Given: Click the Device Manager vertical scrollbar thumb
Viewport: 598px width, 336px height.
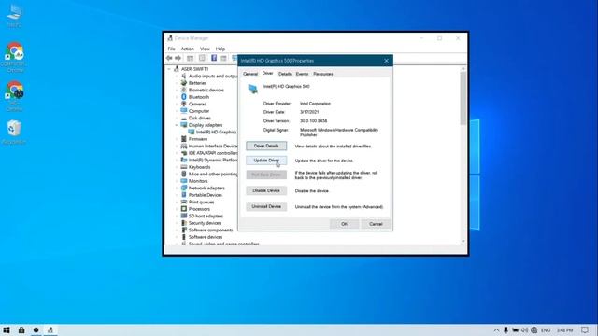Looking at the screenshot, I should (463, 98).
